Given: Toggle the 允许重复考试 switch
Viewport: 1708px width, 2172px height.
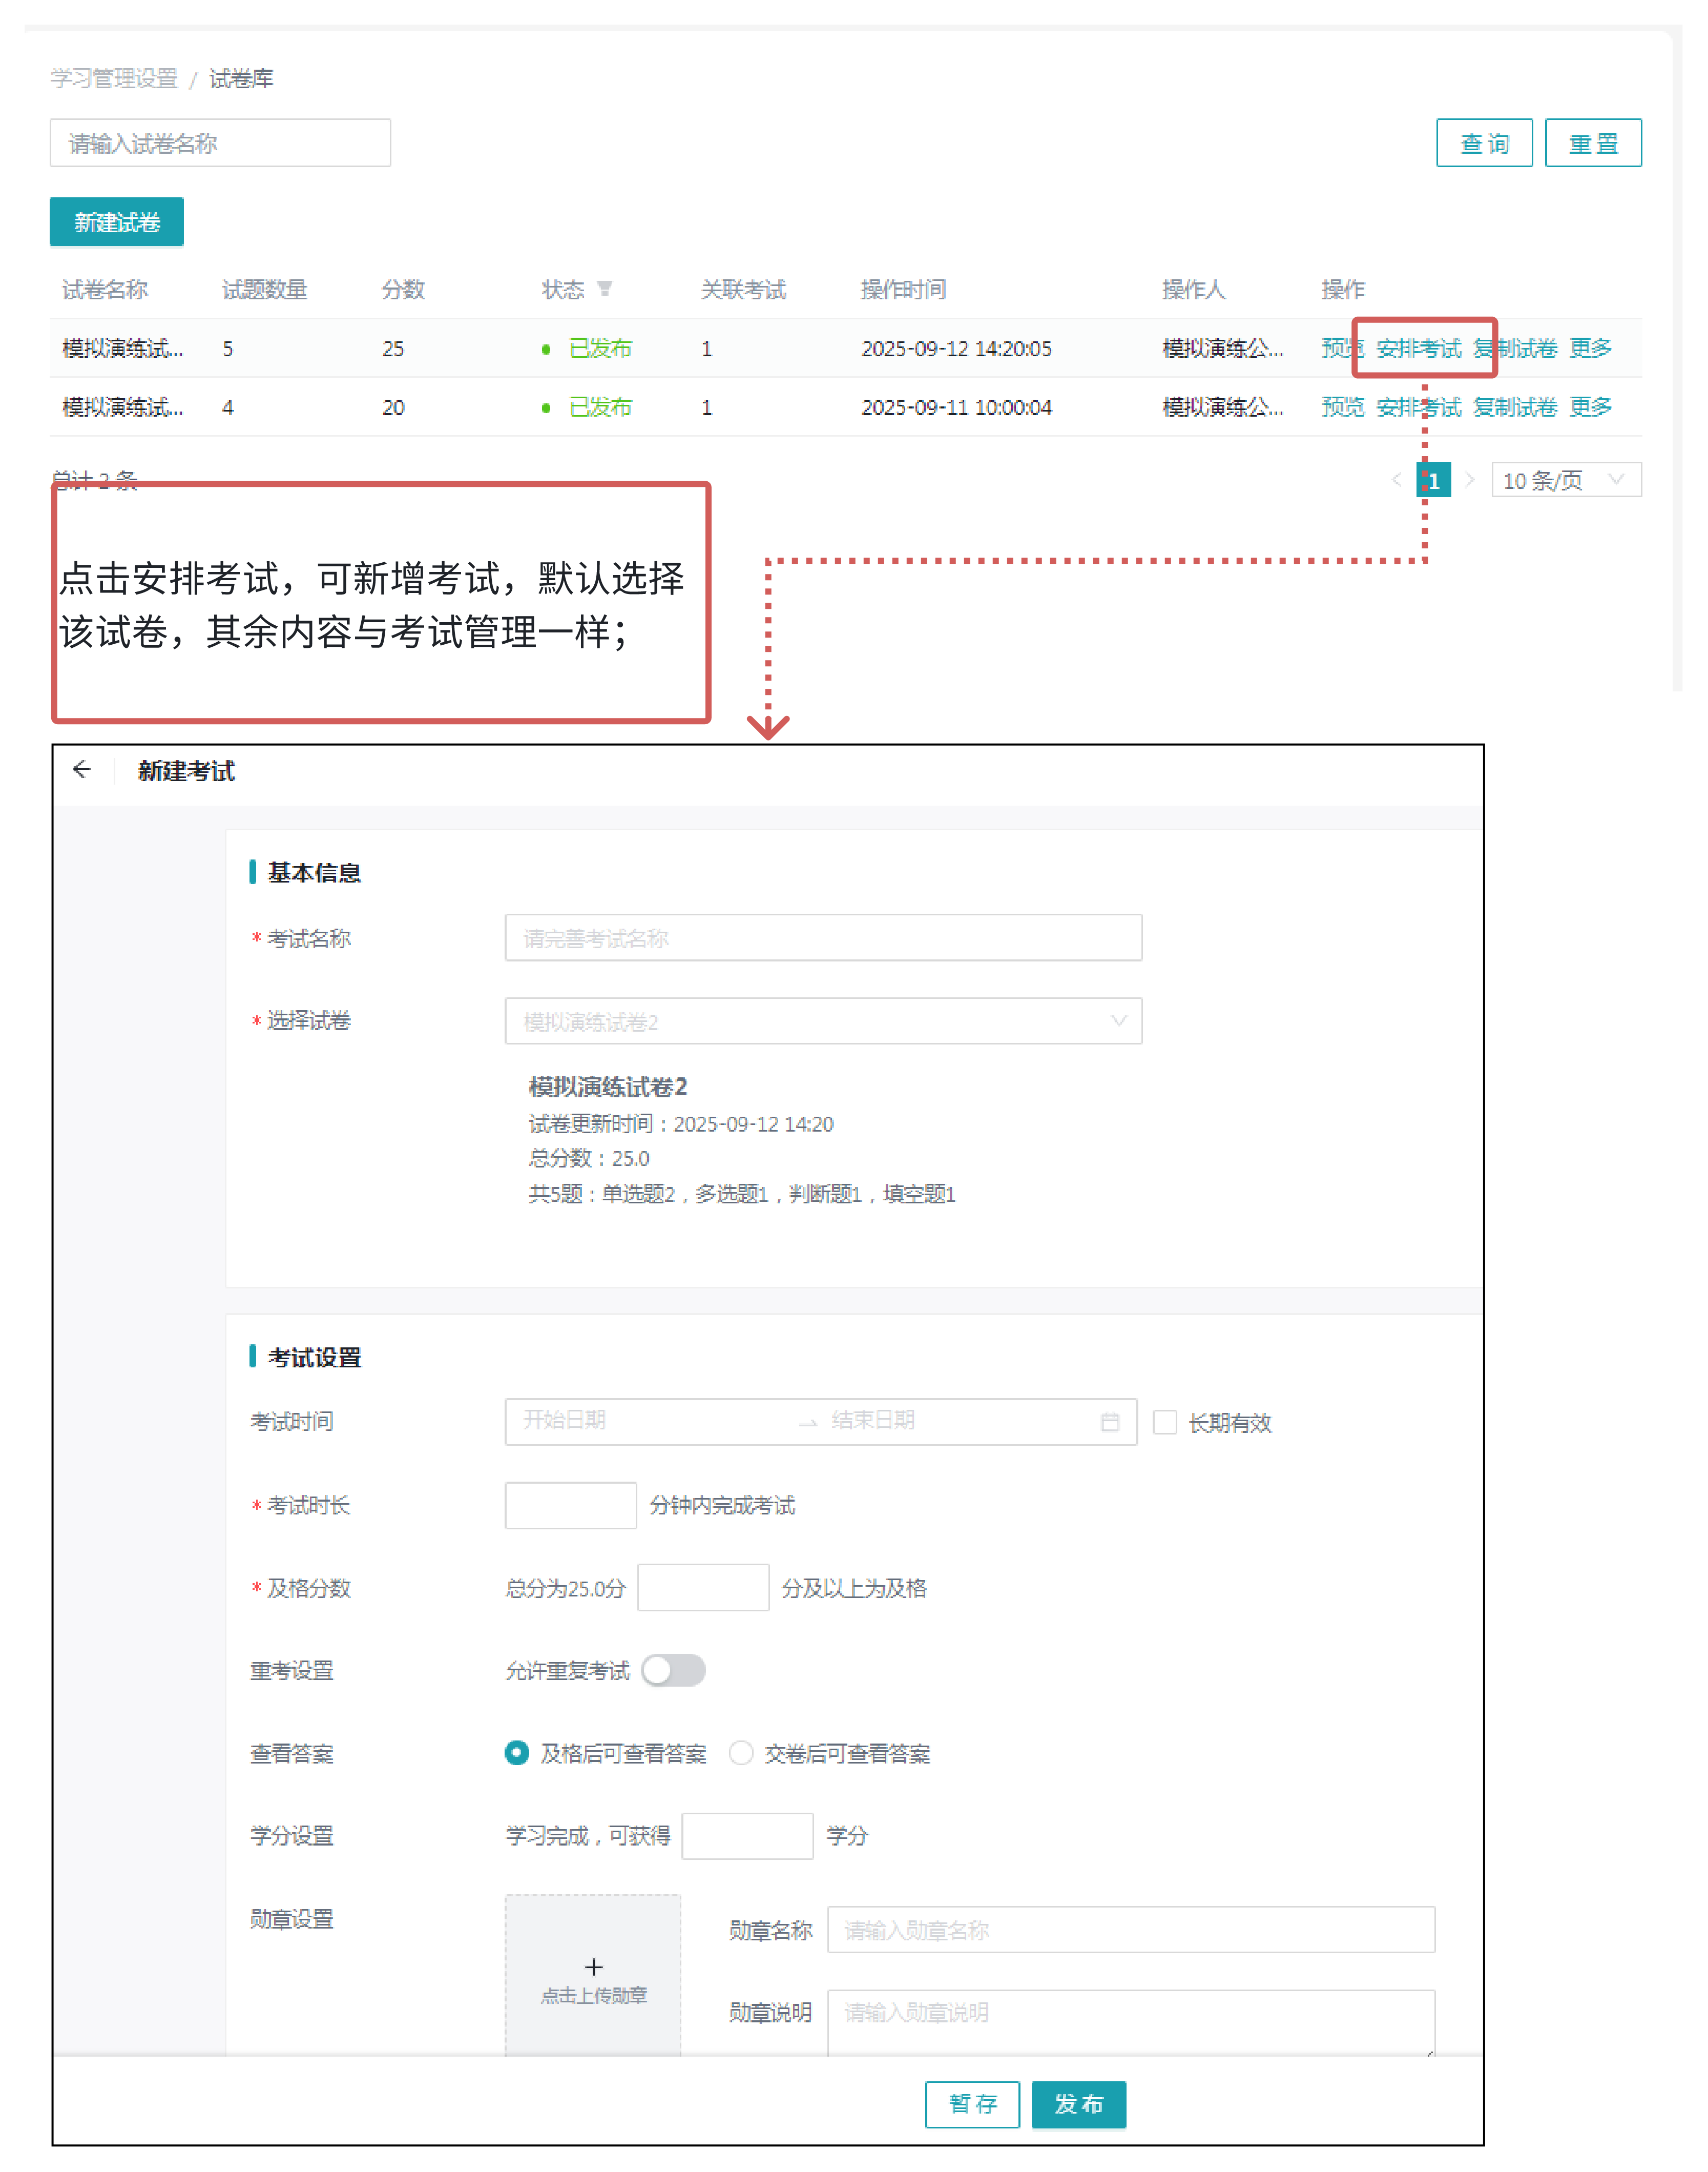Looking at the screenshot, I should click(673, 1670).
